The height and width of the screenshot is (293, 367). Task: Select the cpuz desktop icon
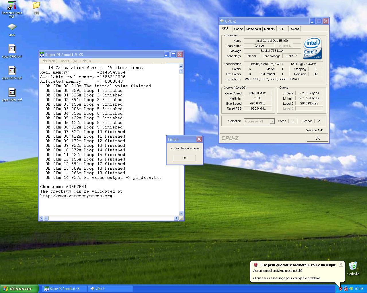click(x=12, y=30)
